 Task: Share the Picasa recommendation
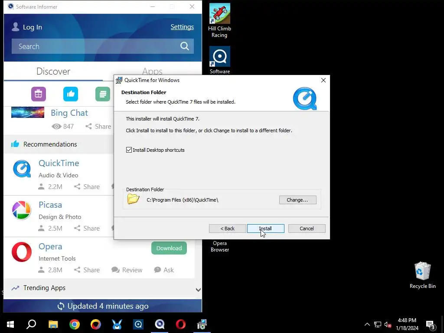pyautogui.click(x=87, y=228)
